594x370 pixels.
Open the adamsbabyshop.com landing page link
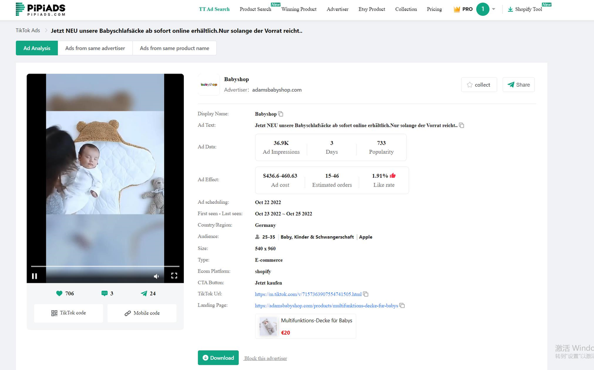tap(326, 306)
